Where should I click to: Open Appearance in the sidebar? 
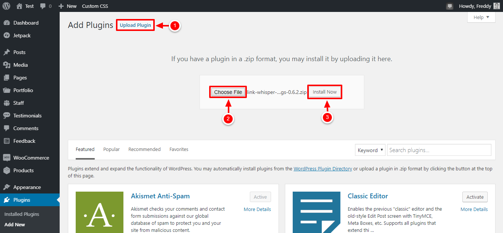pyautogui.click(x=30, y=187)
